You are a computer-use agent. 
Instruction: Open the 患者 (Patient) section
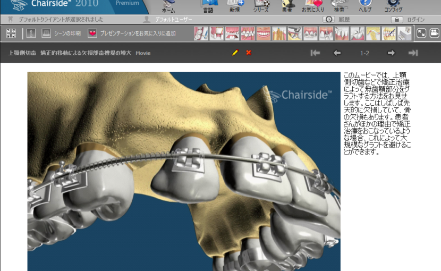[287, 6]
